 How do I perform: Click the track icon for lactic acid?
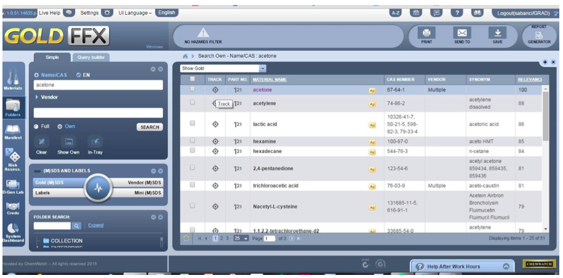click(215, 124)
